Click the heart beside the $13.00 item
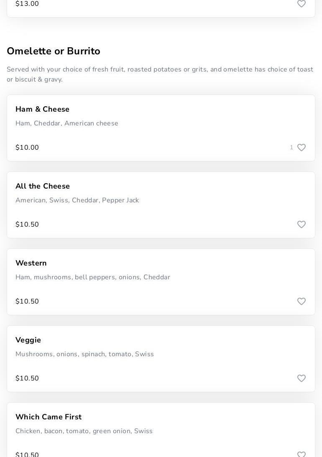Image resolution: width=322 pixels, height=457 pixels. pyautogui.click(x=302, y=4)
